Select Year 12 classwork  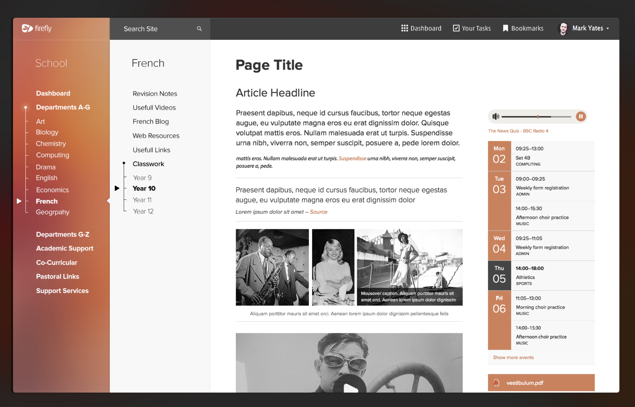coord(143,211)
